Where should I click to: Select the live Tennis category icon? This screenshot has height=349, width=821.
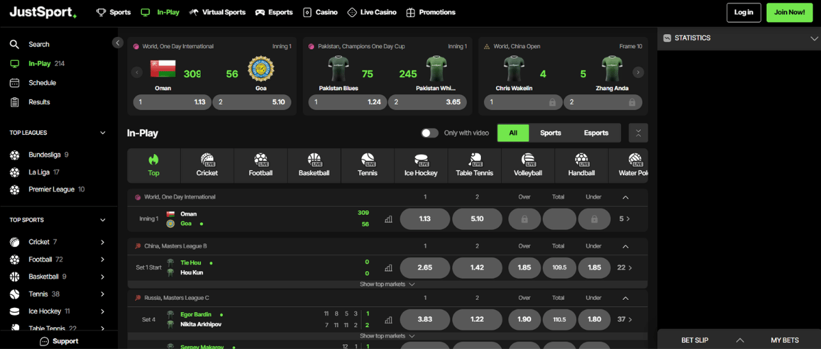point(367,159)
